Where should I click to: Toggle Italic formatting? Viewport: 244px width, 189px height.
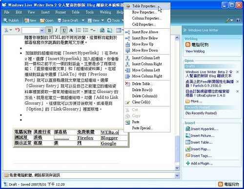click(56, 30)
